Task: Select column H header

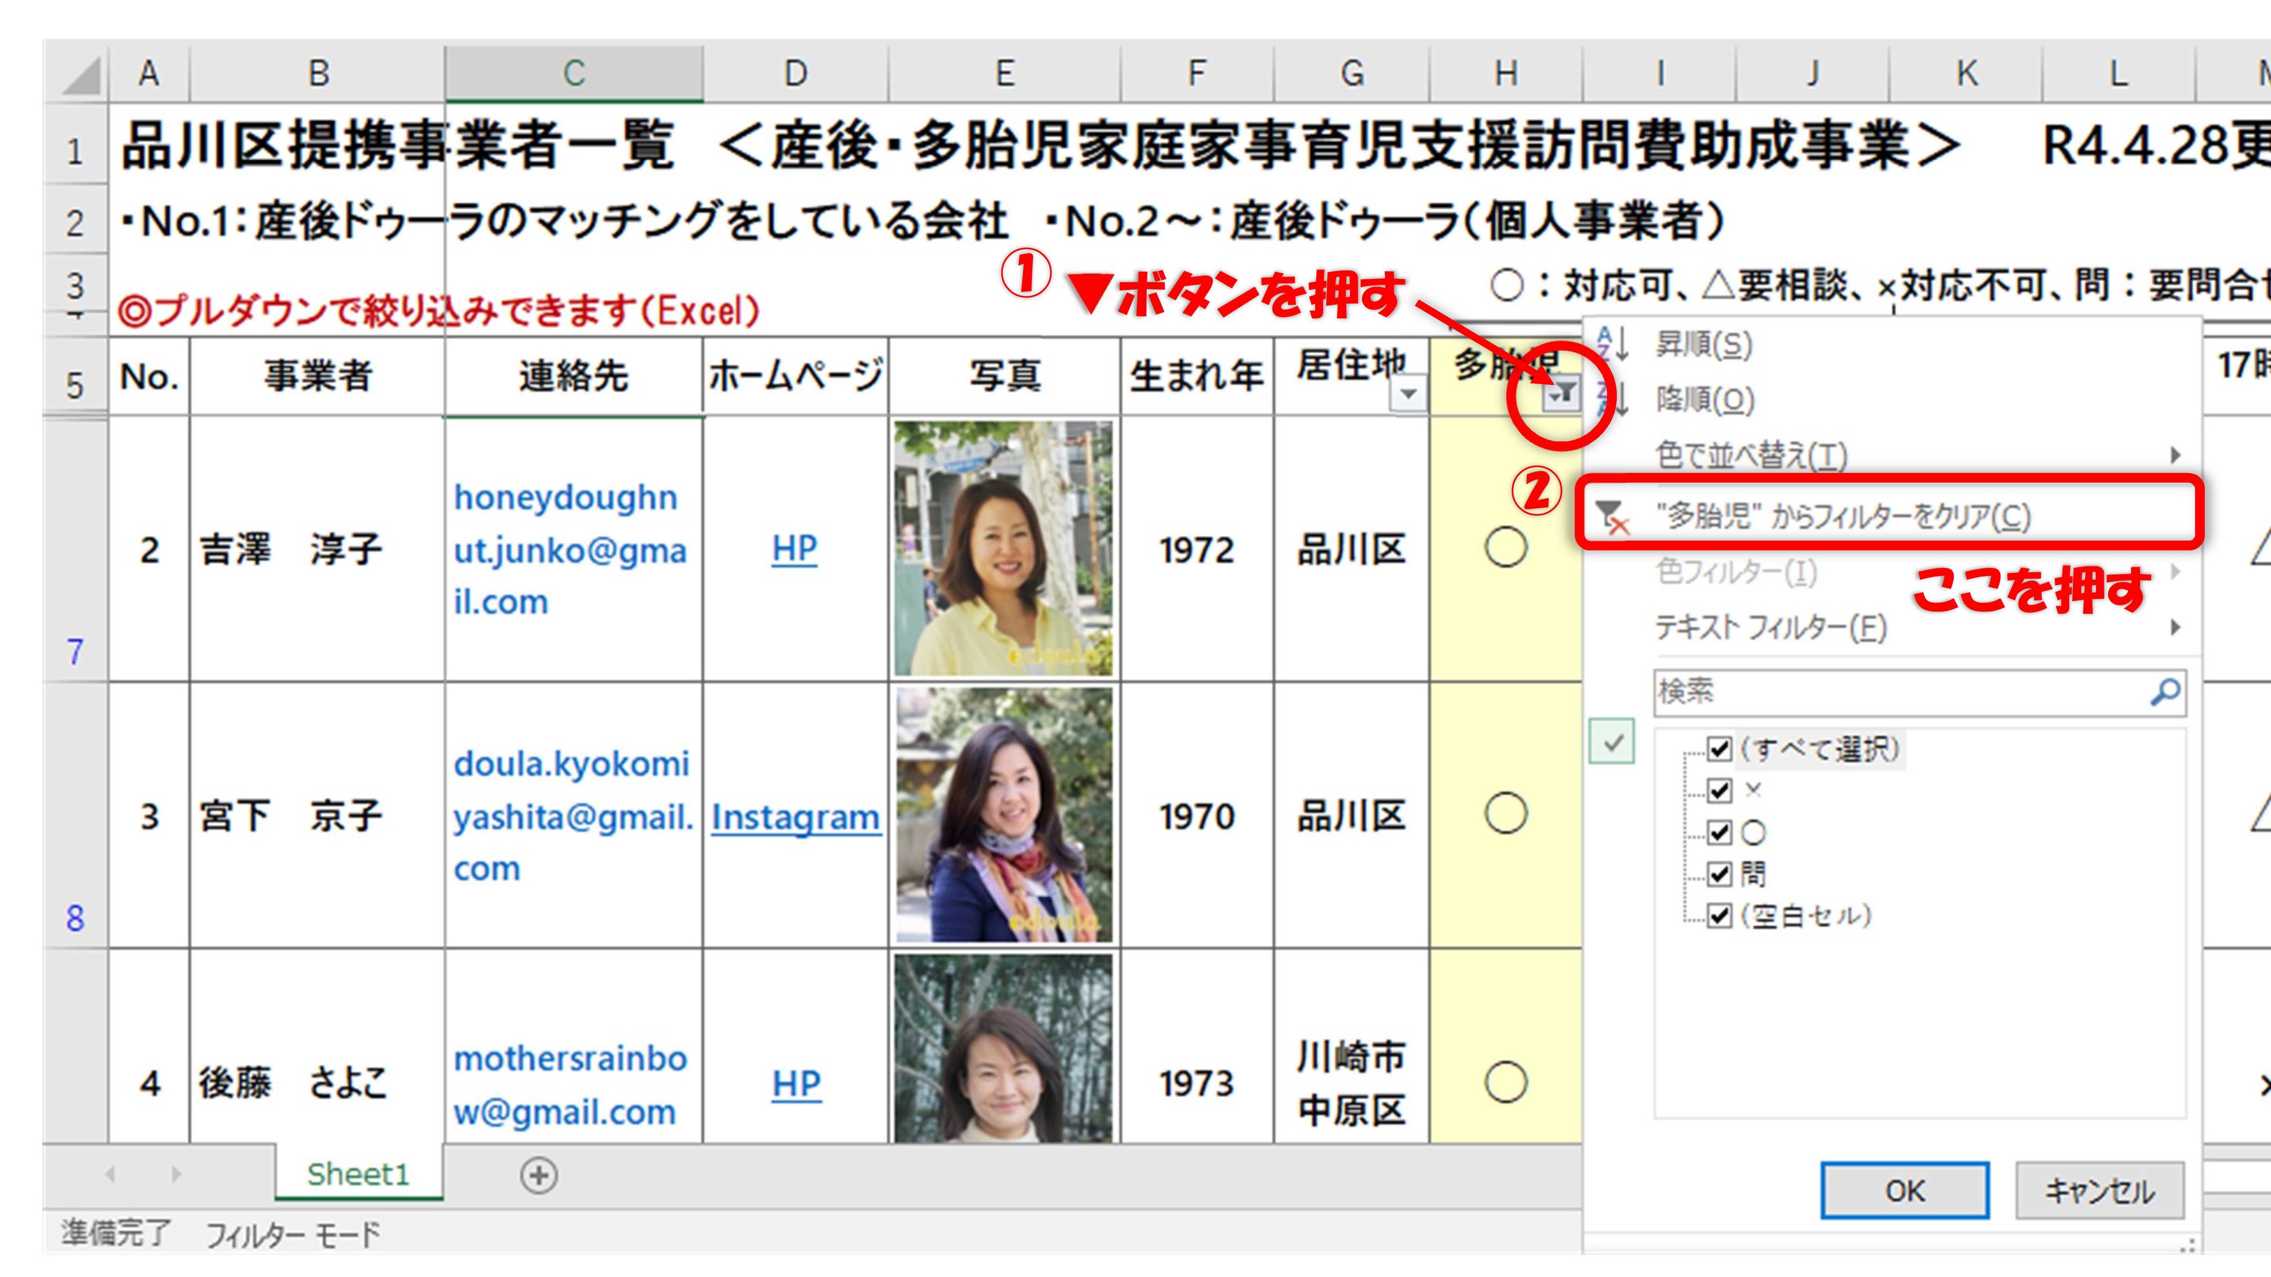Action: (1506, 73)
